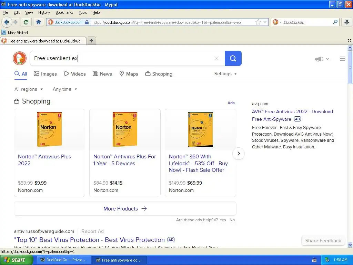This screenshot has height=265, width=353.
Task: Open the View menu
Action: [29, 12]
